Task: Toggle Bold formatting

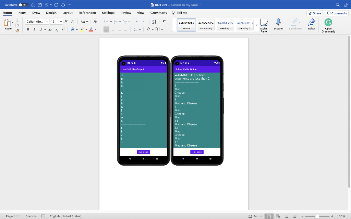Action: [x=28, y=29]
